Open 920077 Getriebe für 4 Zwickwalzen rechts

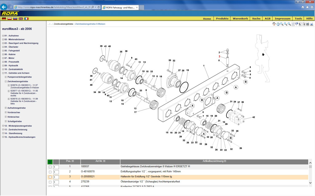tap(24, 93)
